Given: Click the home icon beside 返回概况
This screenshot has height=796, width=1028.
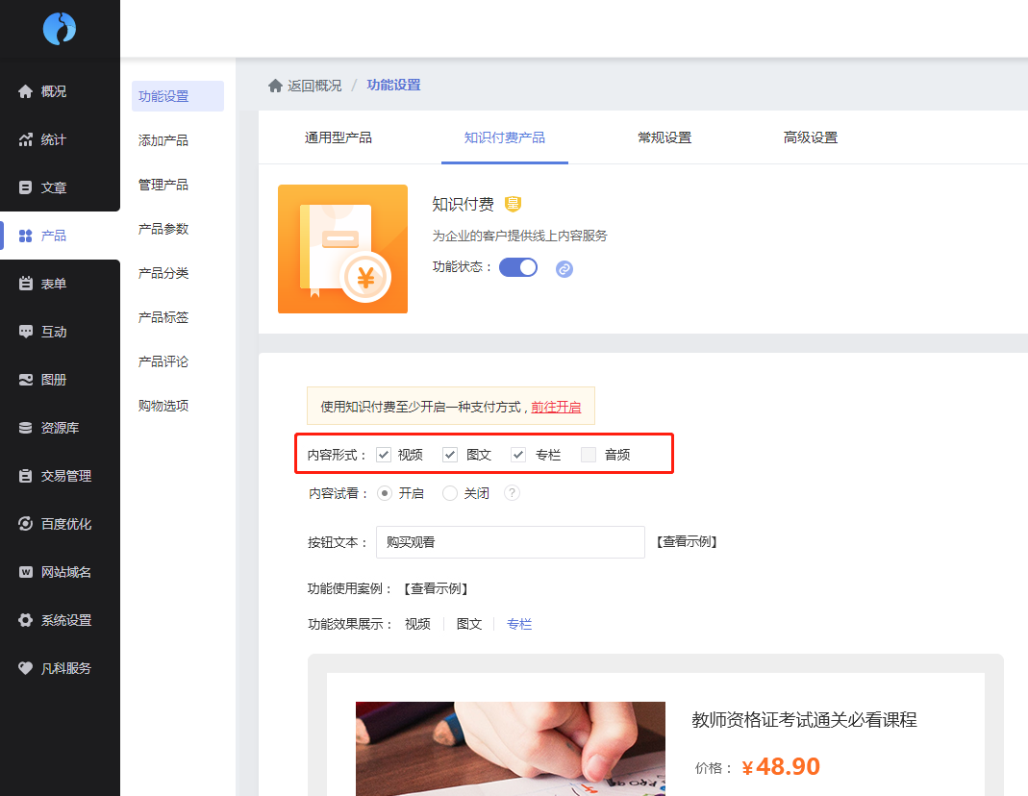Looking at the screenshot, I should point(275,86).
